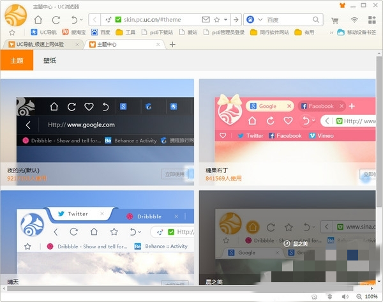Viewport: 383px width, 302px height.
Task: Go to the browser home page icon
Action: pyautogui.click(x=39, y=20)
